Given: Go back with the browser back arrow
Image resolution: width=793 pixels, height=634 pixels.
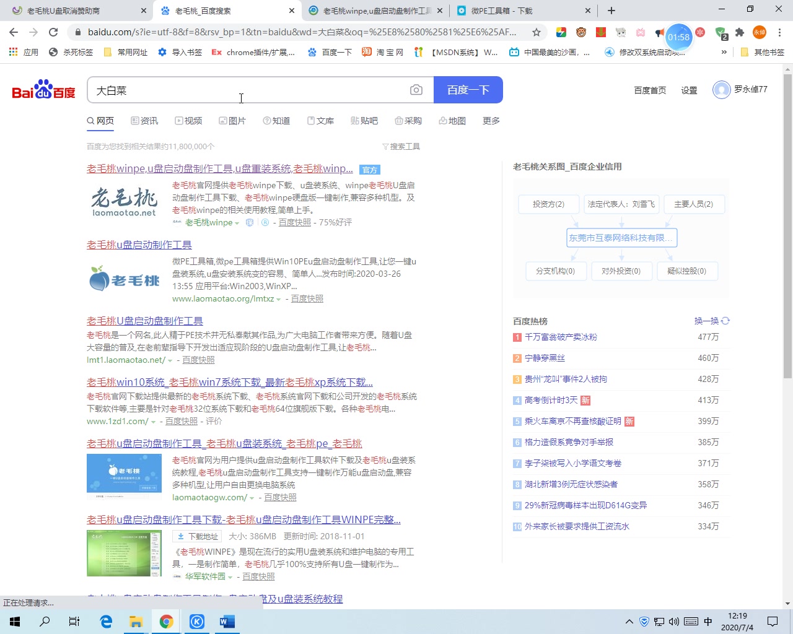Looking at the screenshot, I should (x=14, y=32).
